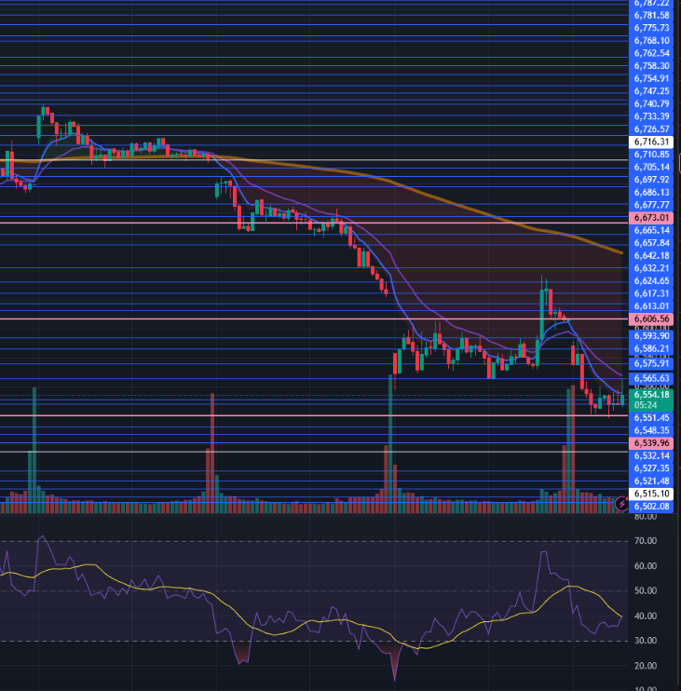This screenshot has height=691, width=681.
Task: Click the RSI 60.00 axis label
Action: (x=646, y=566)
